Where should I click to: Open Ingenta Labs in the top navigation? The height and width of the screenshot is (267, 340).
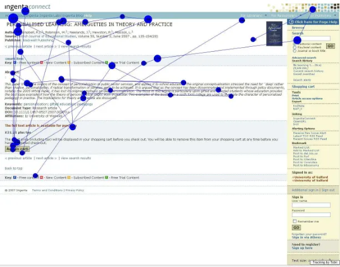(51, 16)
